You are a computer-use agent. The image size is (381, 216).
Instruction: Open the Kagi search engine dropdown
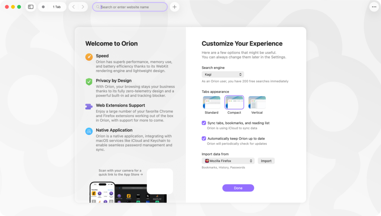[222, 74]
